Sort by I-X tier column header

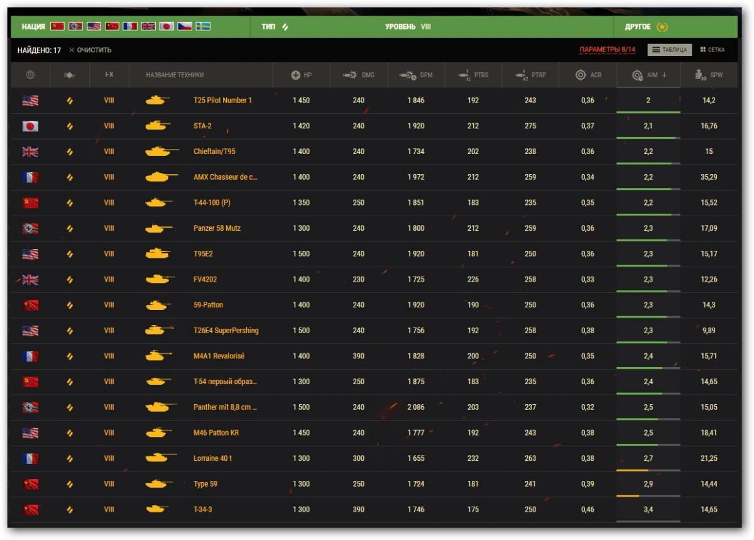click(109, 75)
